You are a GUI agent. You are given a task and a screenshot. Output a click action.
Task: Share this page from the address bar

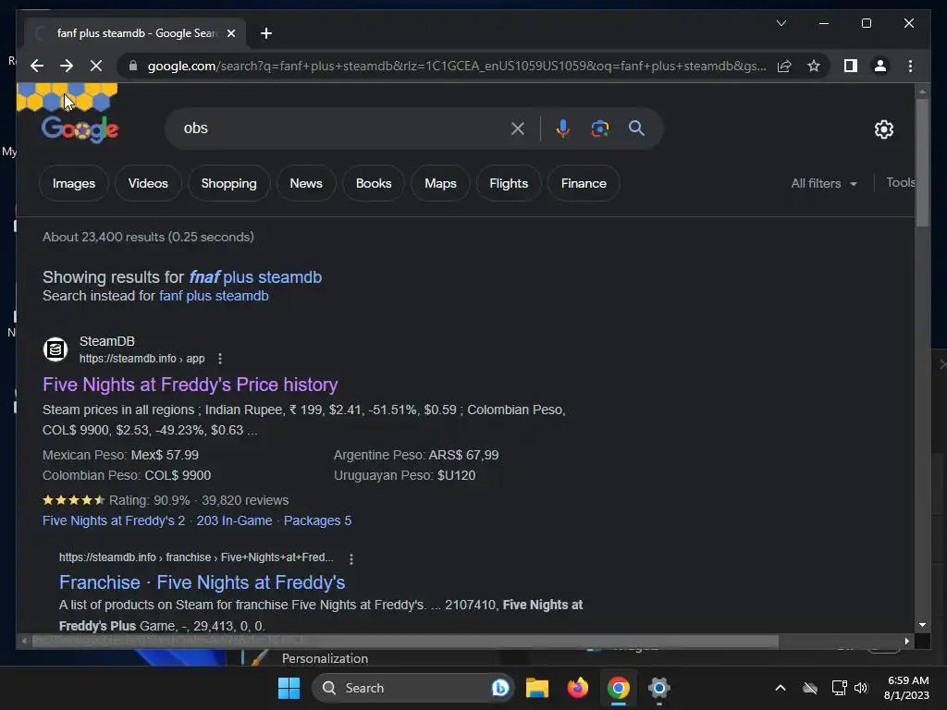pyautogui.click(x=784, y=66)
